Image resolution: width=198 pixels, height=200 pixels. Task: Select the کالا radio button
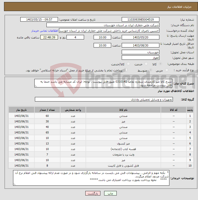coord(160,64)
